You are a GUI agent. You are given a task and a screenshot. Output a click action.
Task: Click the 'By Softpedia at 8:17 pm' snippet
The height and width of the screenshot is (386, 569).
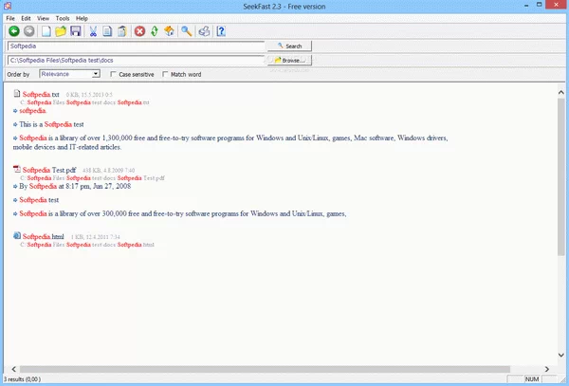[x=75, y=186]
